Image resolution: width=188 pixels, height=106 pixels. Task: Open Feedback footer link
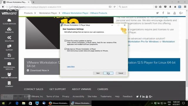pyautogui.click(x=127, y=97)
